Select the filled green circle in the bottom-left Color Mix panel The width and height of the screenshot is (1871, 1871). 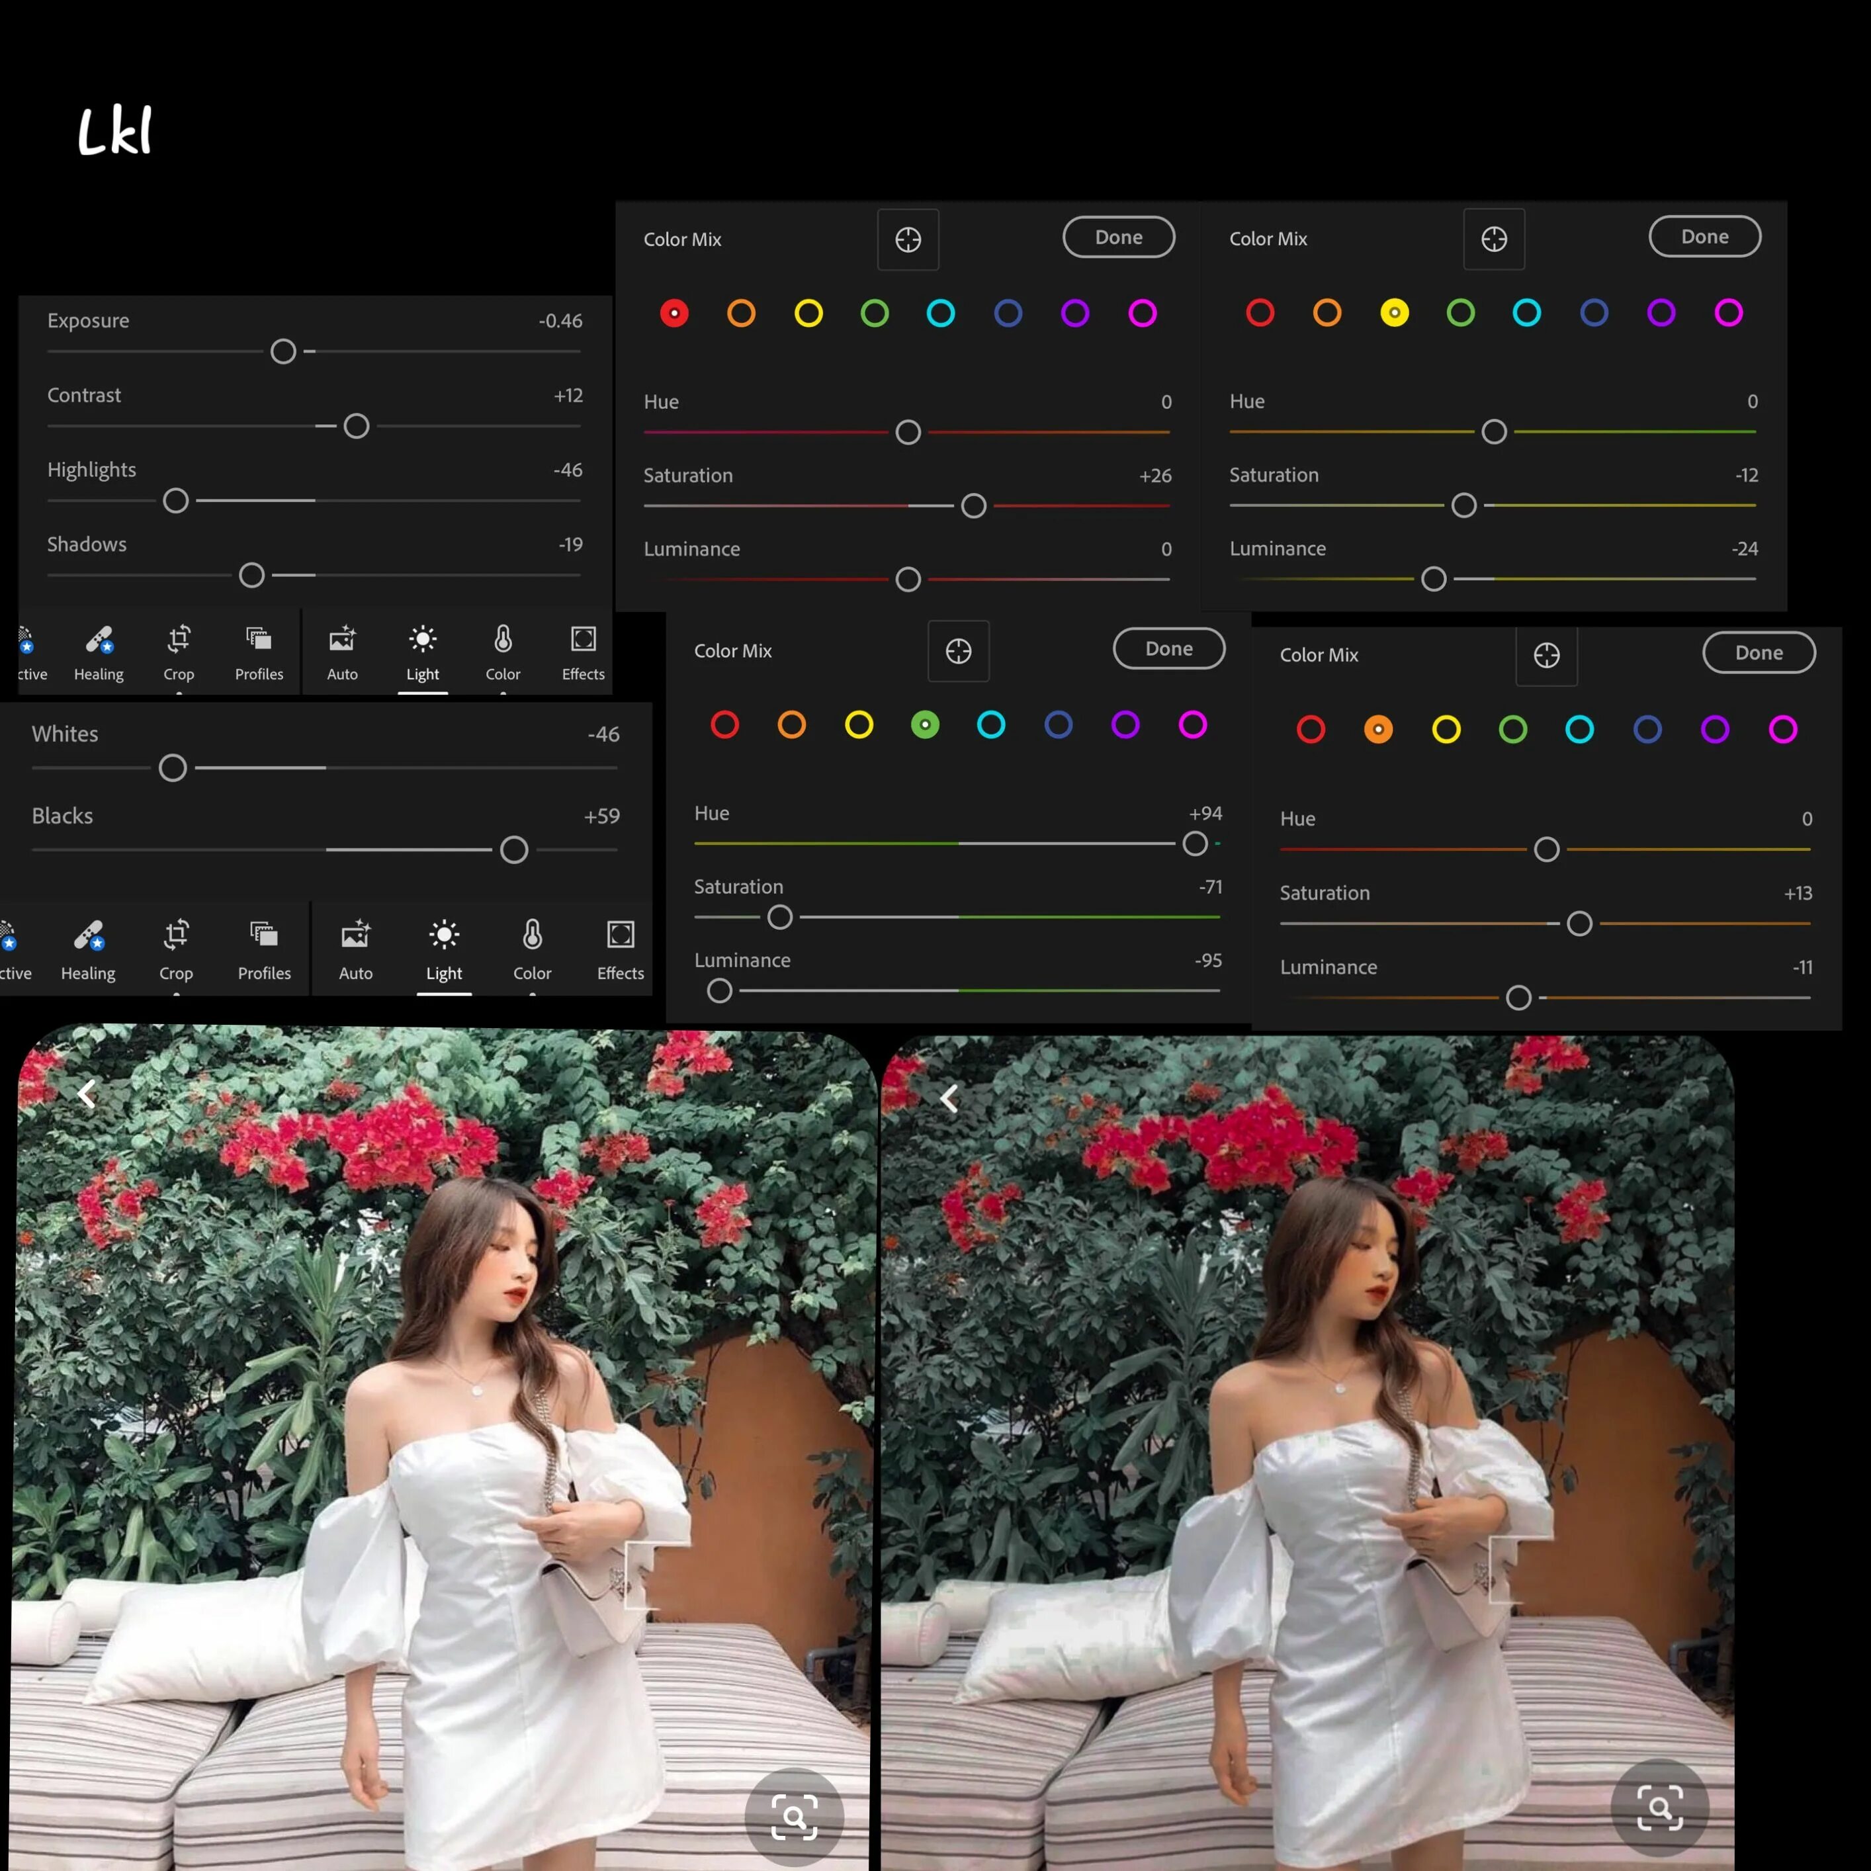(925, 724)
